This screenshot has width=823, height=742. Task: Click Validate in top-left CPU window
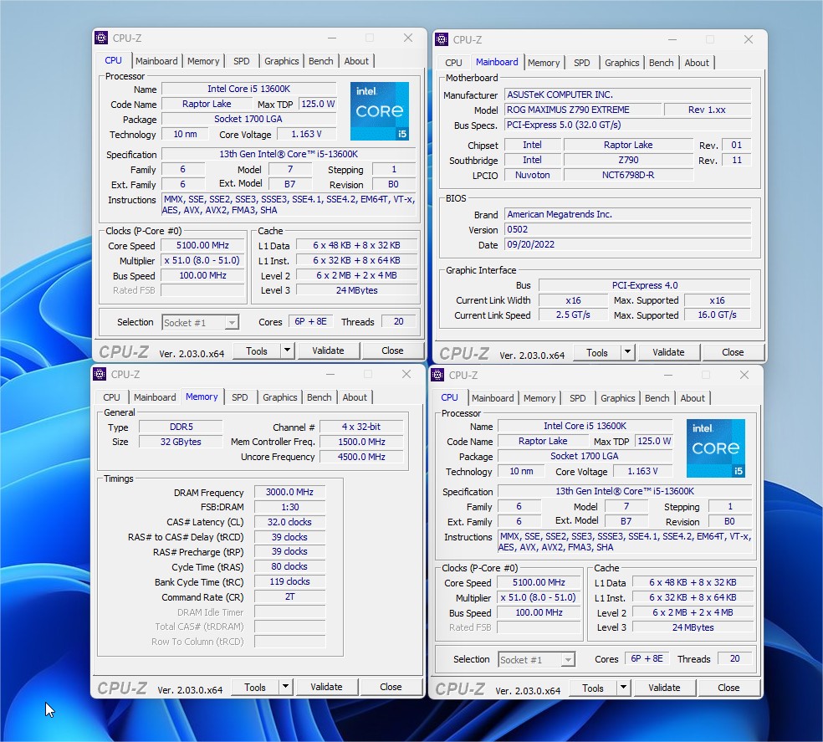click(328, 351)
